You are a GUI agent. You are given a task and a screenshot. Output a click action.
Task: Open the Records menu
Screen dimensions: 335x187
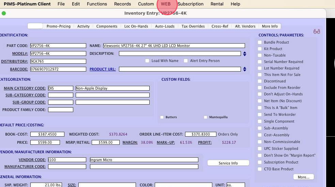point(122,4)
